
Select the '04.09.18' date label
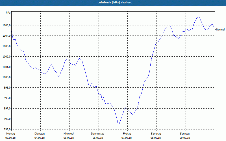pos(40,138)
